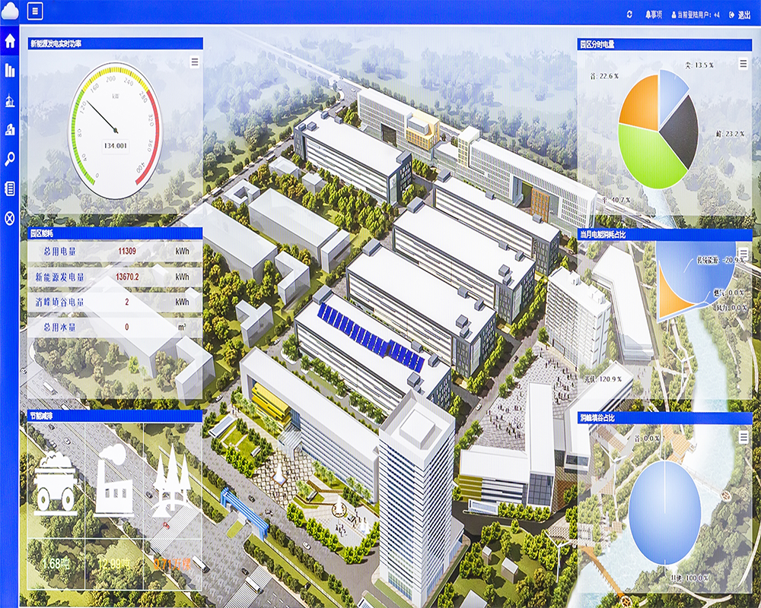Image resolution: width=761 pixels, height=608 pixels.
Task: Click the 光伏: 120.9 % label
Action: [603, 378]
